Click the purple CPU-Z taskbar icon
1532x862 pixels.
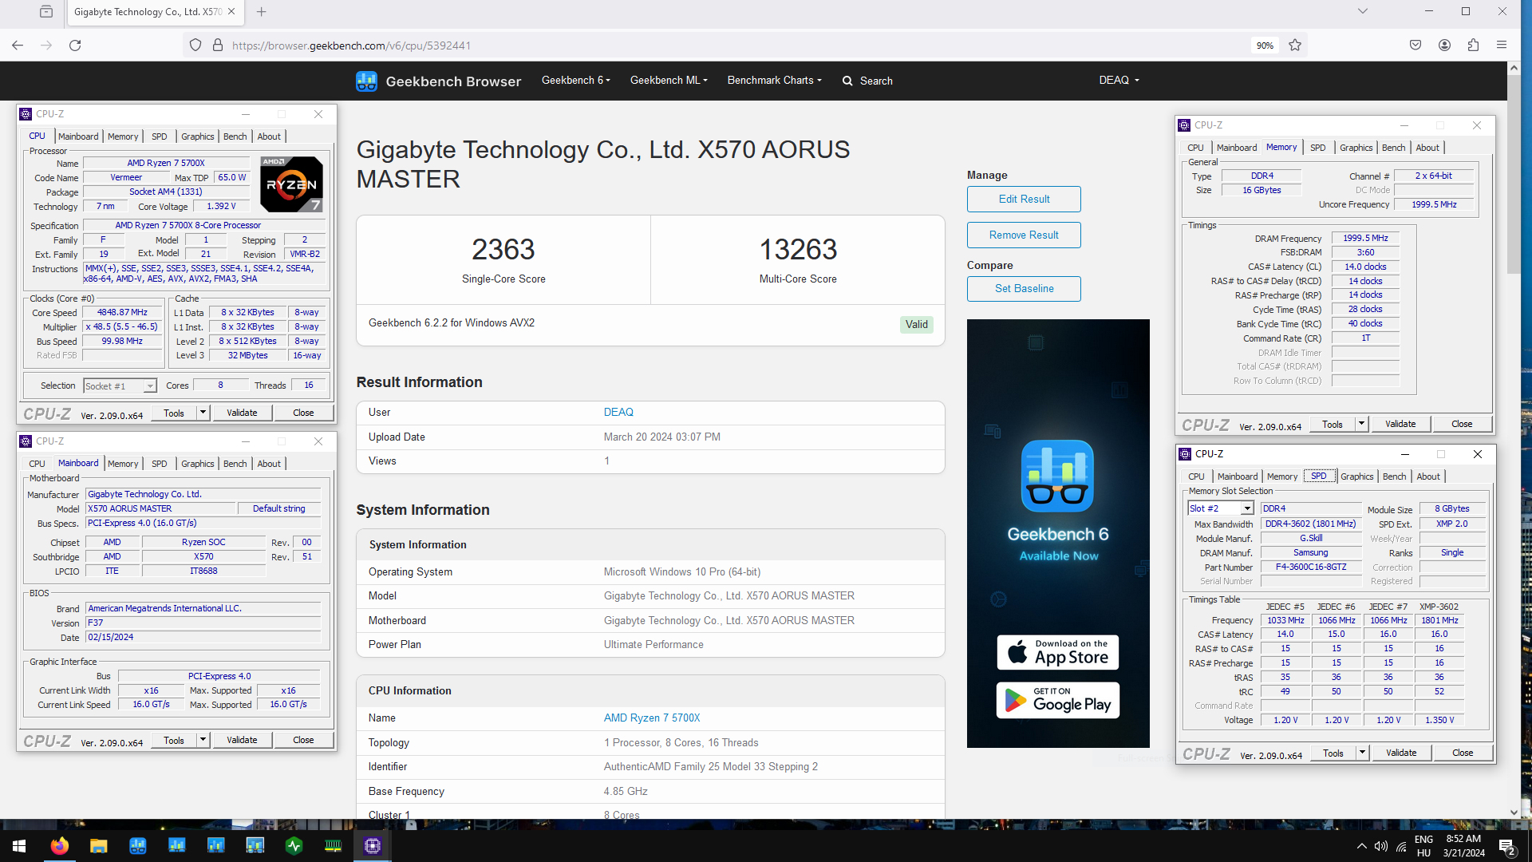pyautogui.click(x=372, y=846)
